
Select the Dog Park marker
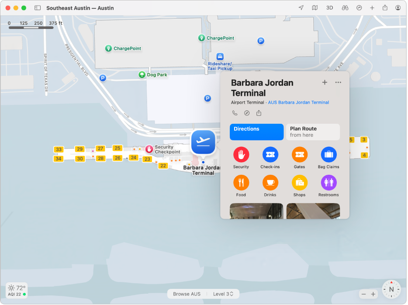pos(142,75)
